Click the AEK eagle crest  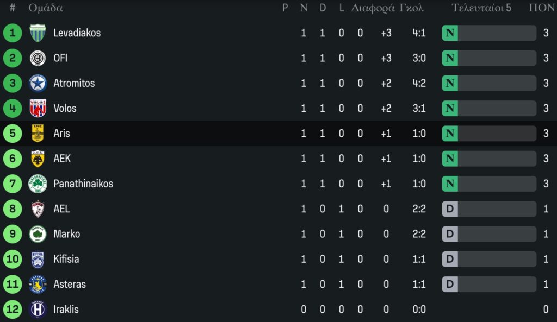point(38,159)
